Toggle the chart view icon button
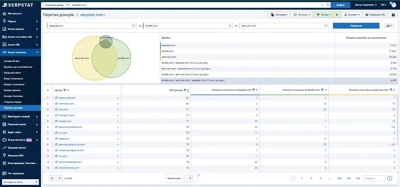 click(389, 26)
